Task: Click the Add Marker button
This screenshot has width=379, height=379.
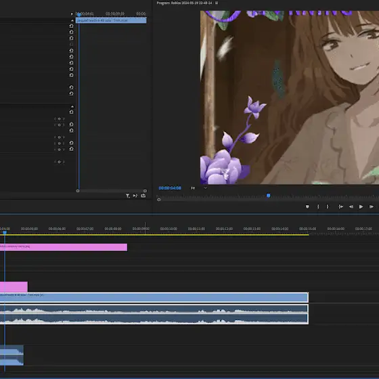Action: click(307, 206)
